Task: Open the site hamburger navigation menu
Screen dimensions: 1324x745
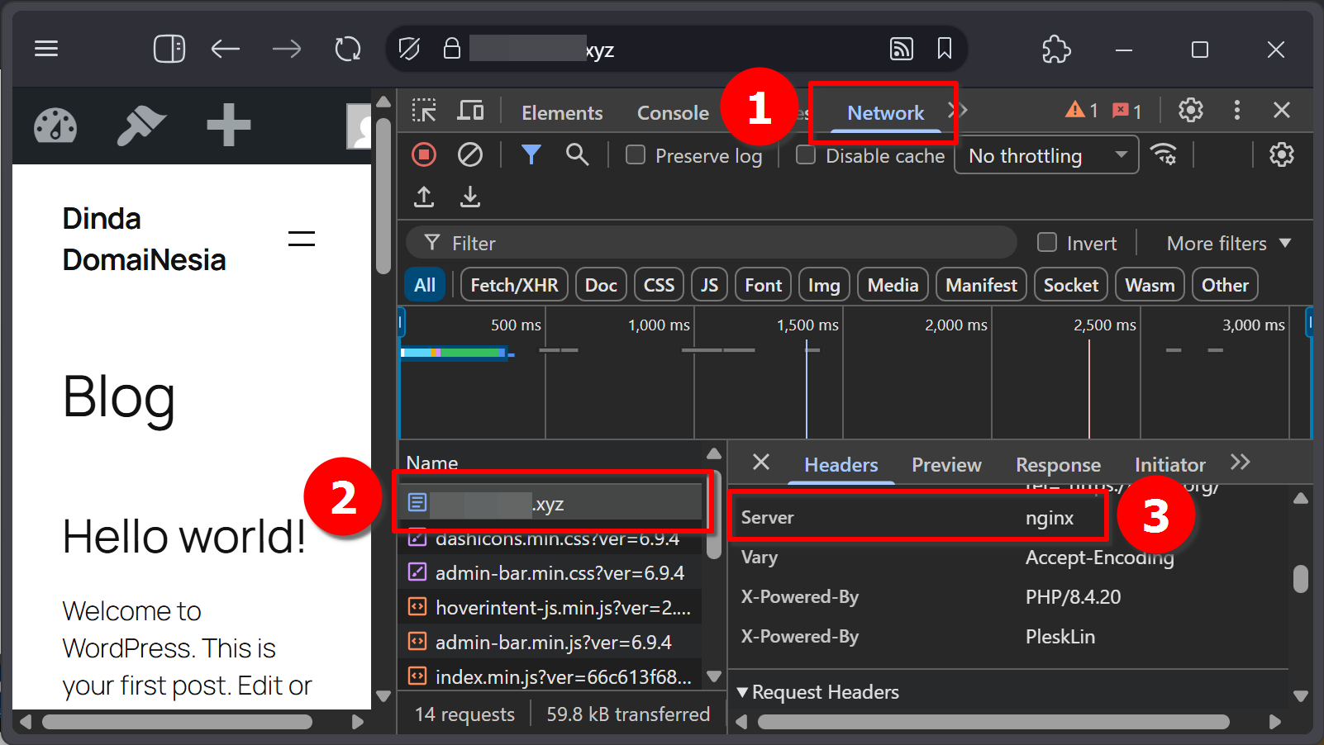Action: 302,239
